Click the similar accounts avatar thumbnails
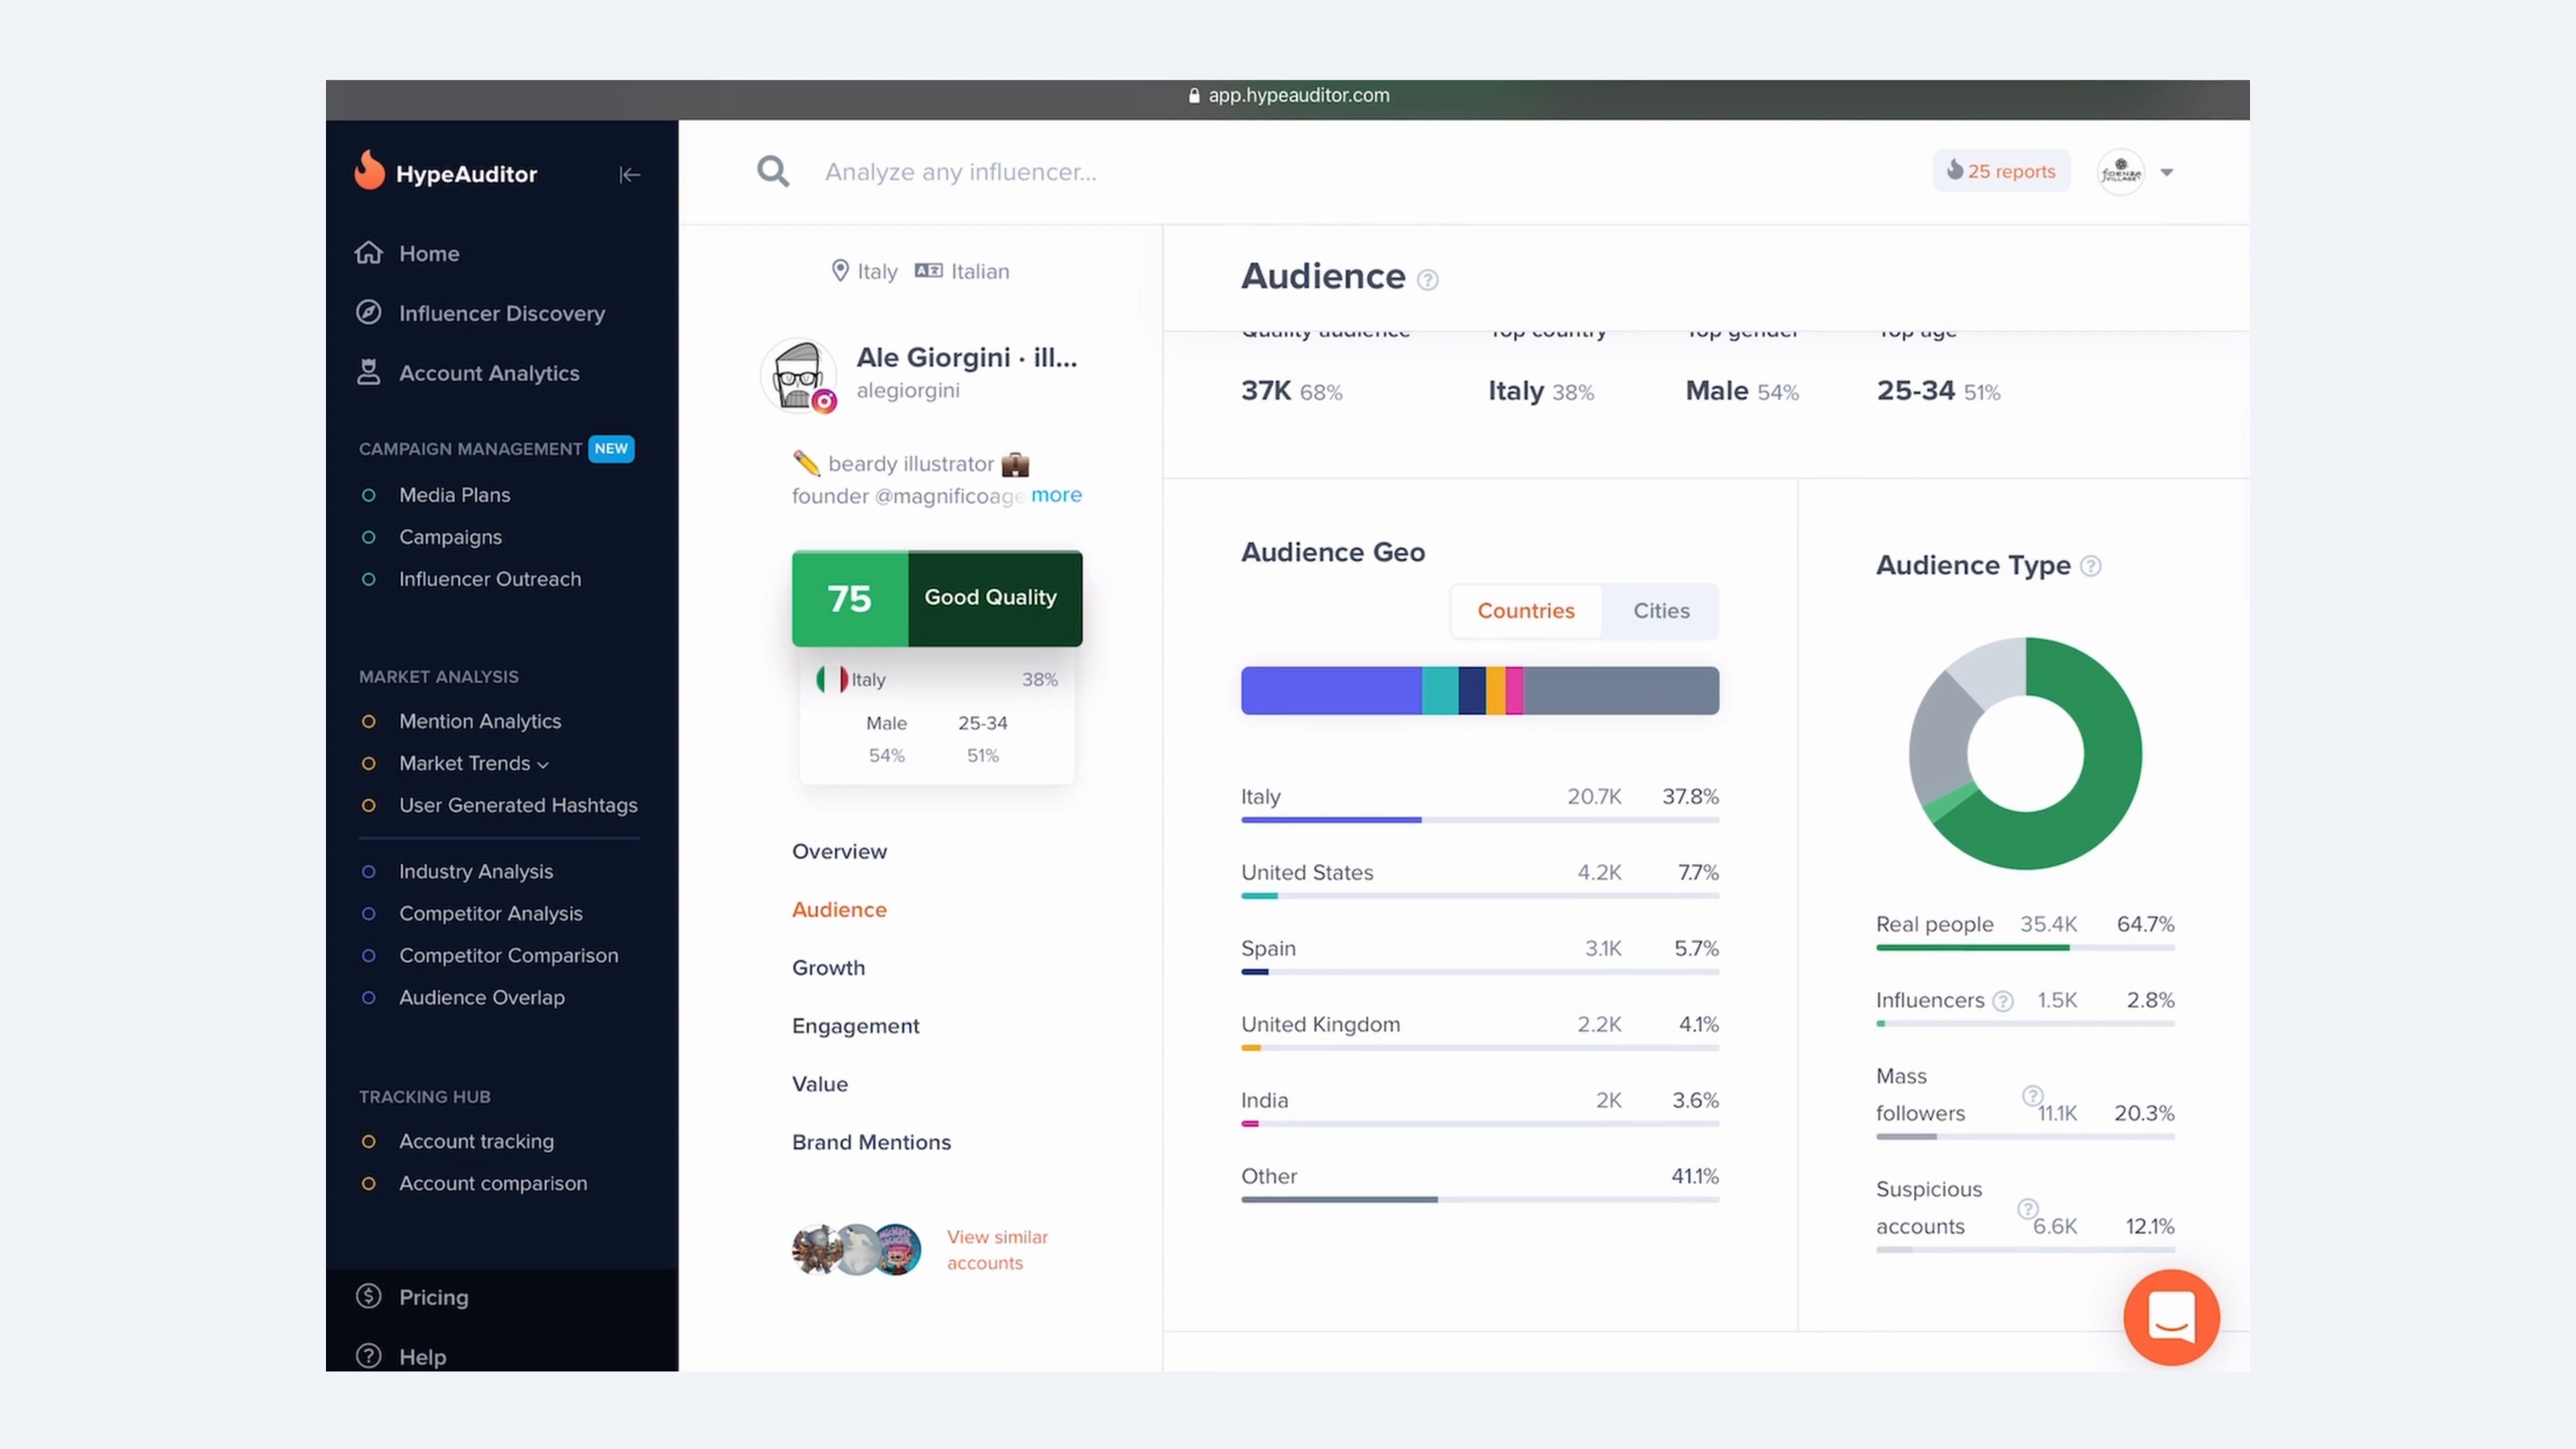This screenshot has height=1449, width=2576. [x=856, y=1249]
